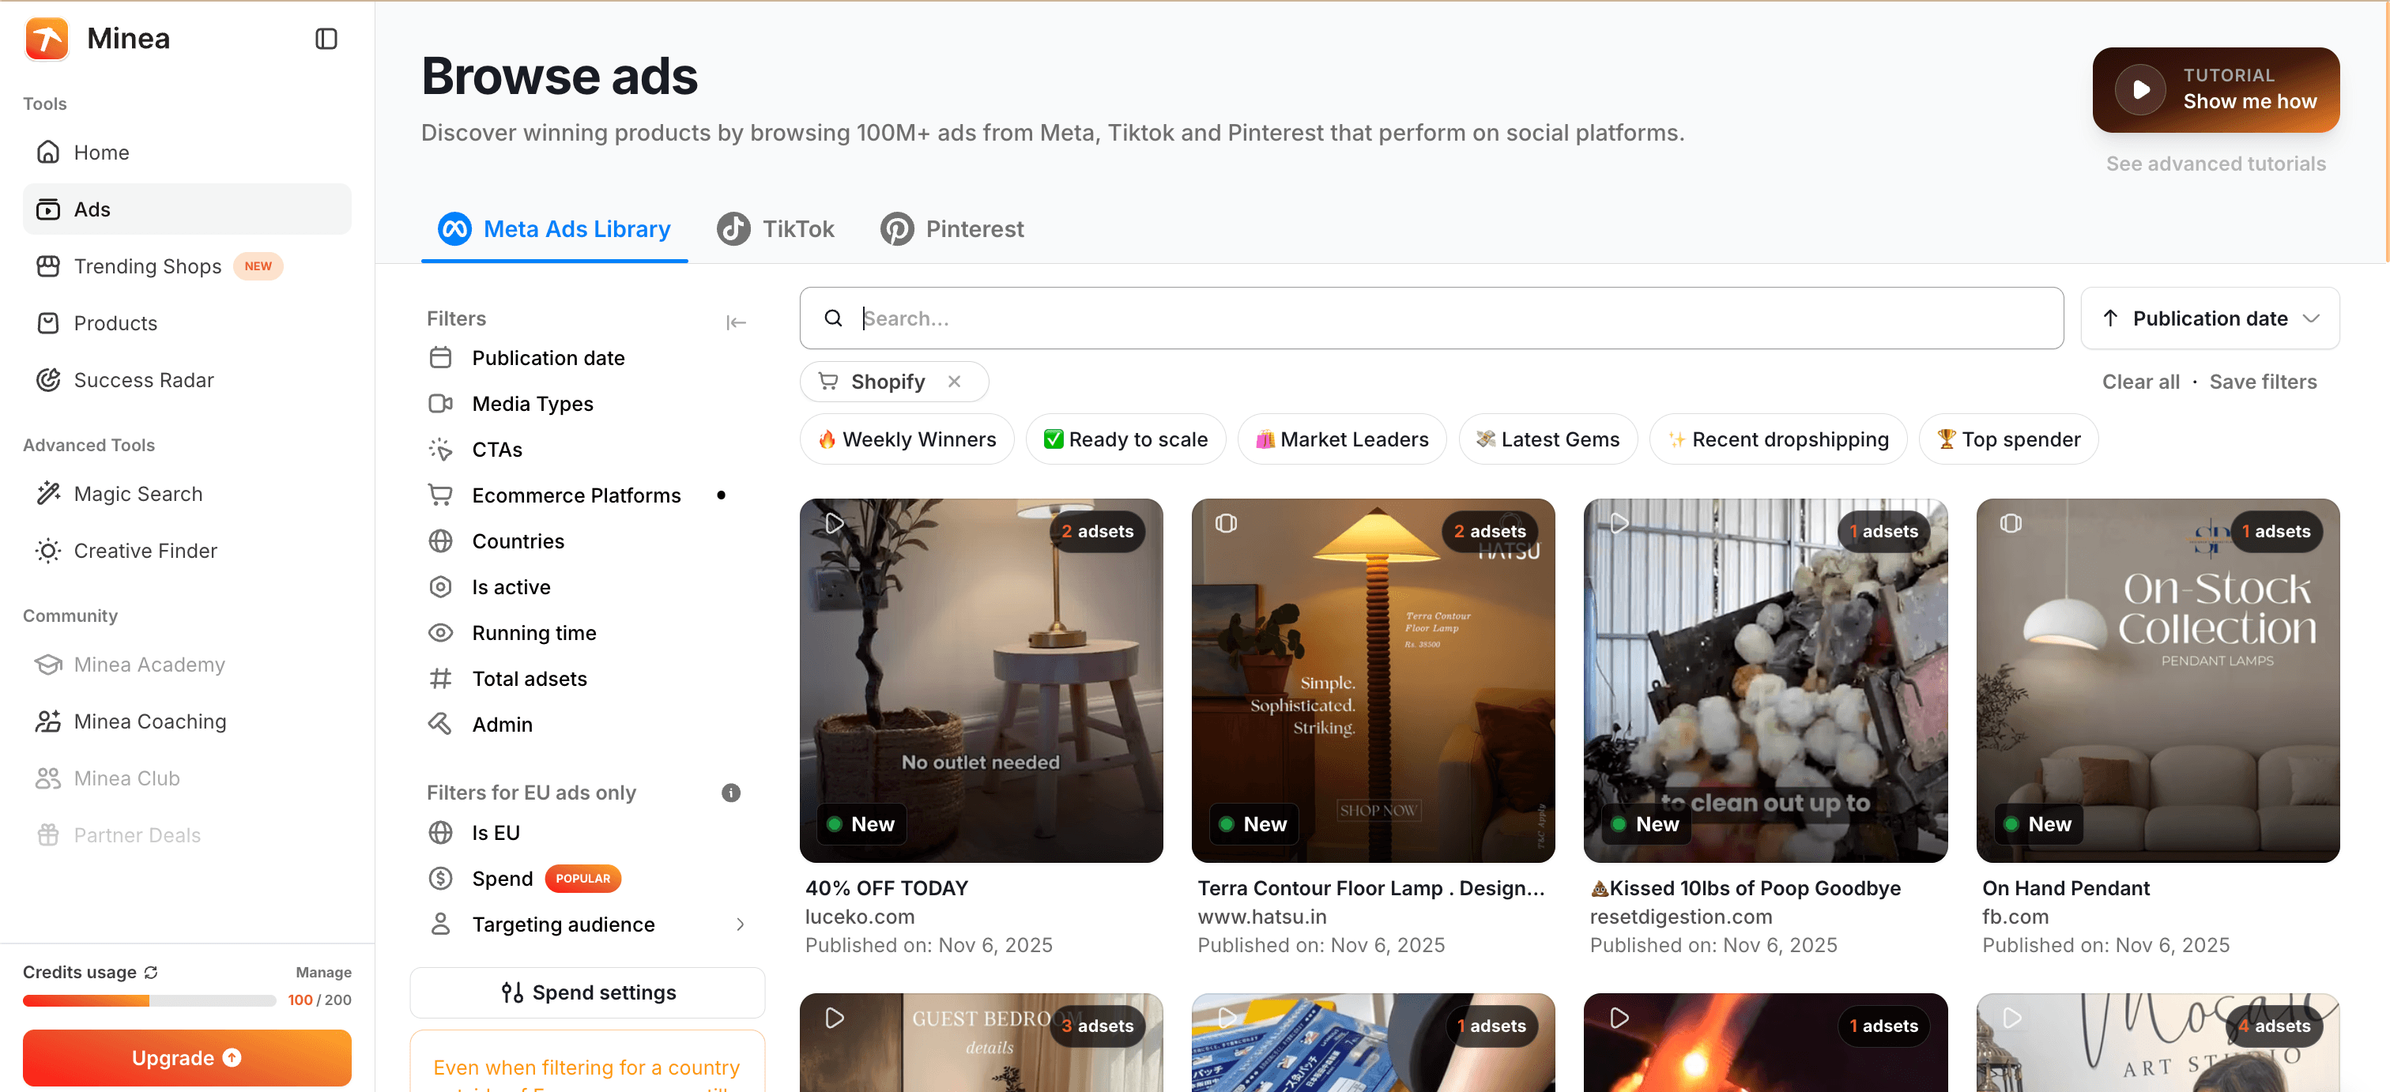Screen dimensions: 2390x1092
Task: Switch to the TikTok tab
Action: (x=775, y=228)
